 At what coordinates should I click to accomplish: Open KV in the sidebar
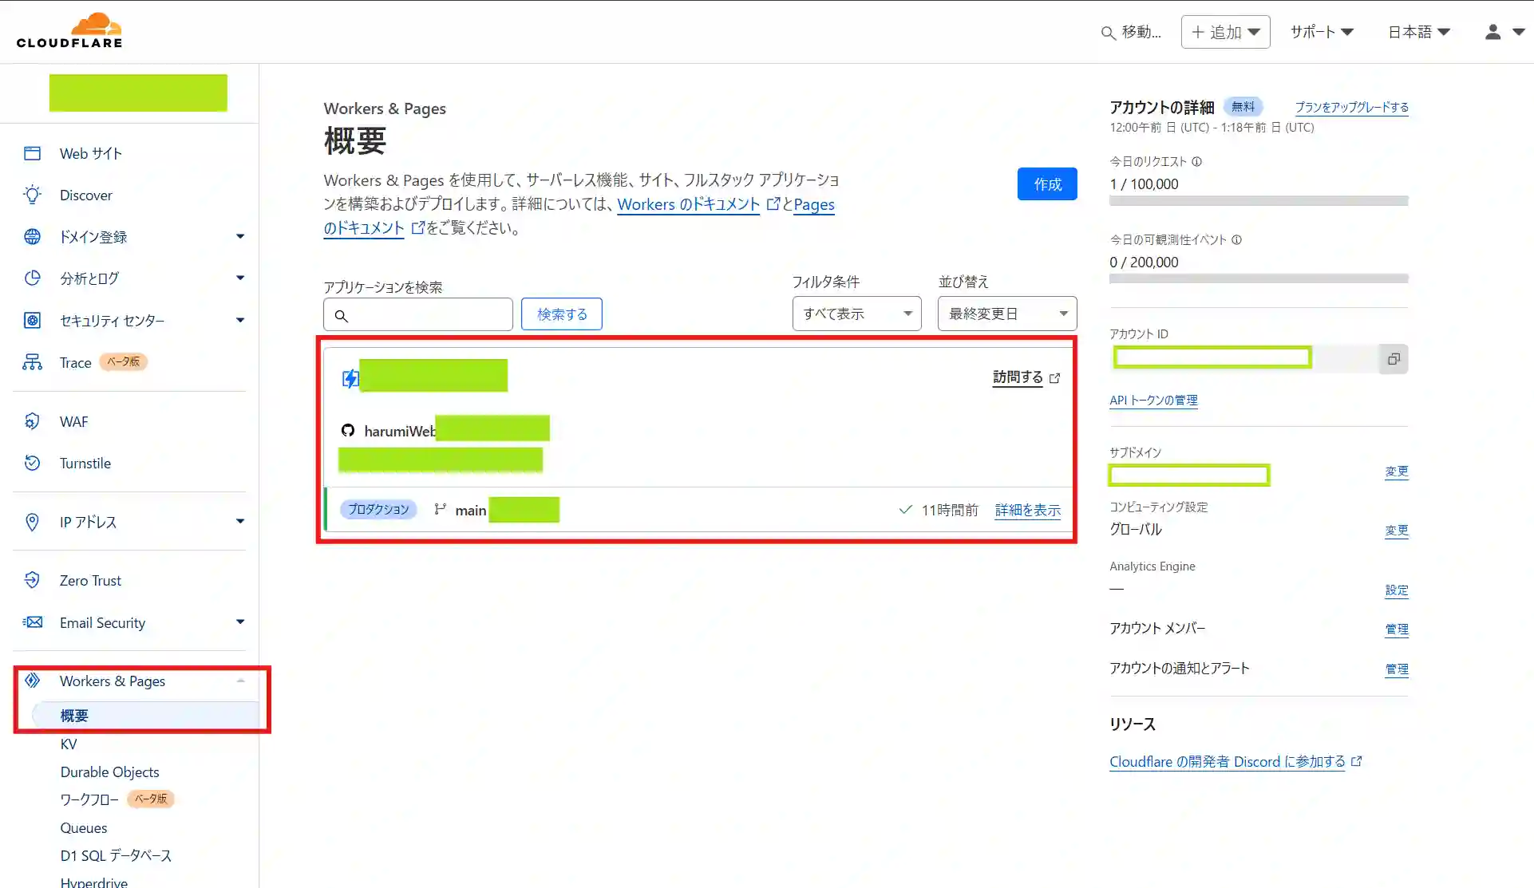coord(69,744)
